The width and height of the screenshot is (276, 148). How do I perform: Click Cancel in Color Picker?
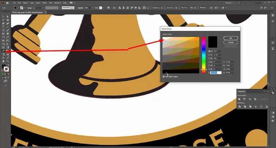(231, 42)
